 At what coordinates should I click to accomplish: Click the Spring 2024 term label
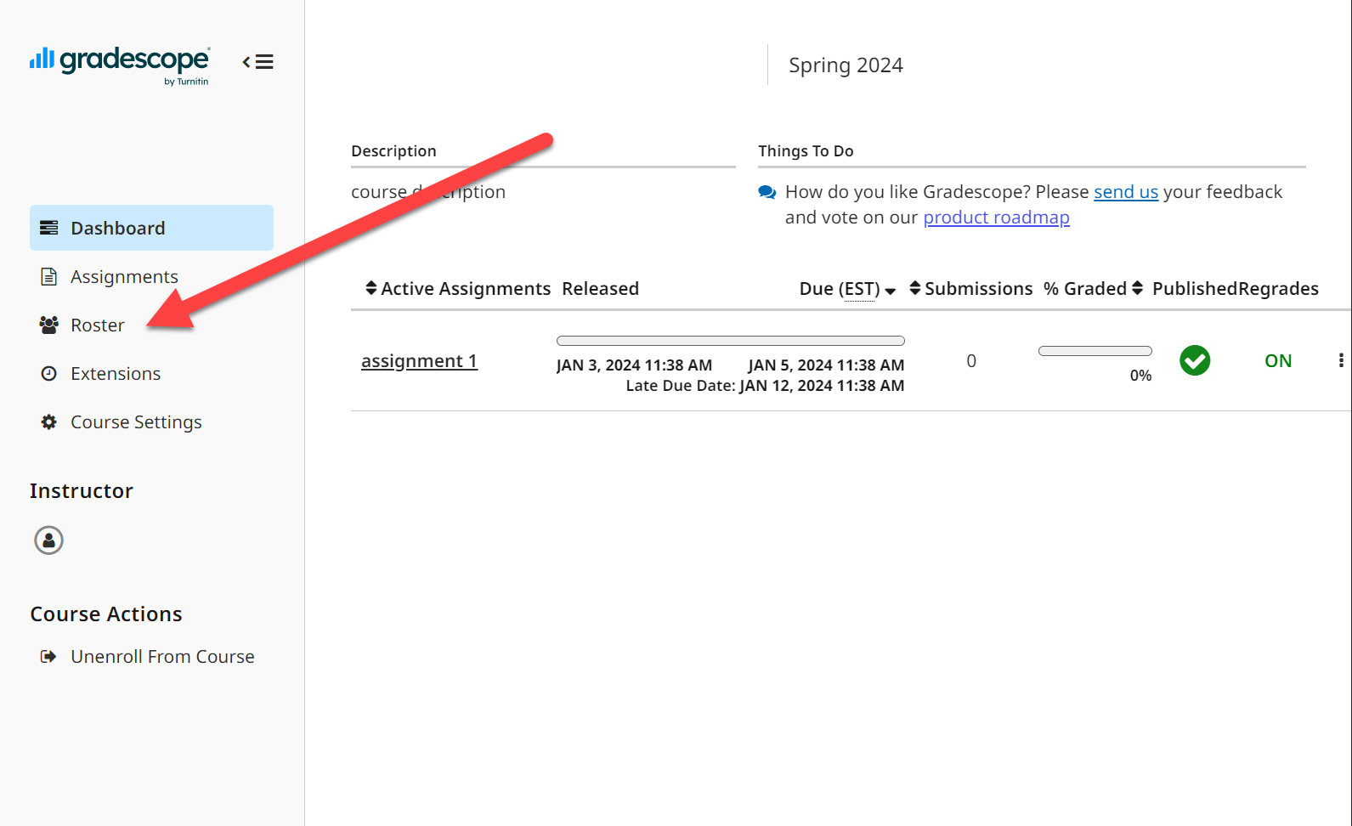click(846, 65)
